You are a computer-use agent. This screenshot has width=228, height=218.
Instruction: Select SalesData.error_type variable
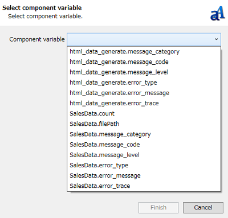click(144, 165)
